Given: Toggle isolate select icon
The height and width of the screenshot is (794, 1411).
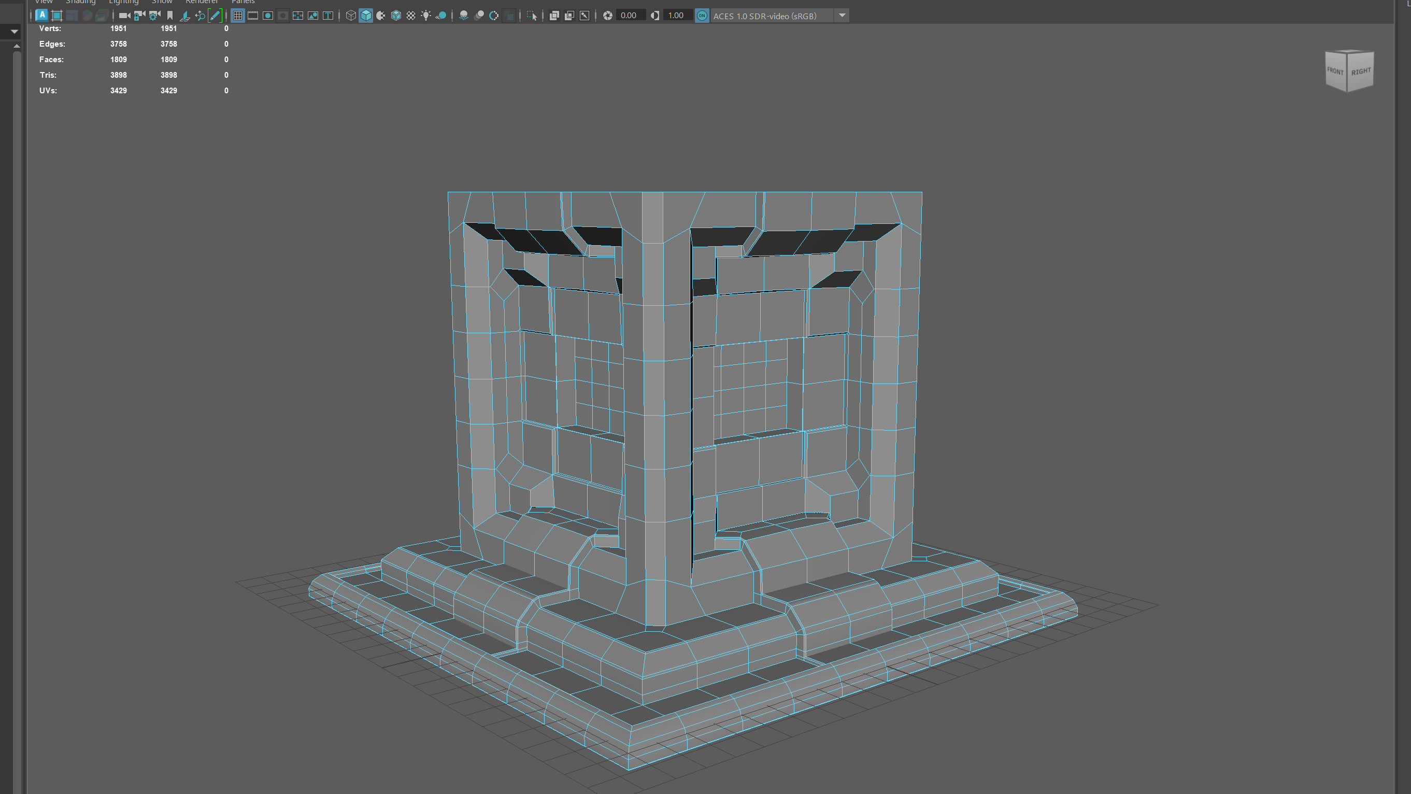Looking at the screenshot, I should tap(531, 16).
